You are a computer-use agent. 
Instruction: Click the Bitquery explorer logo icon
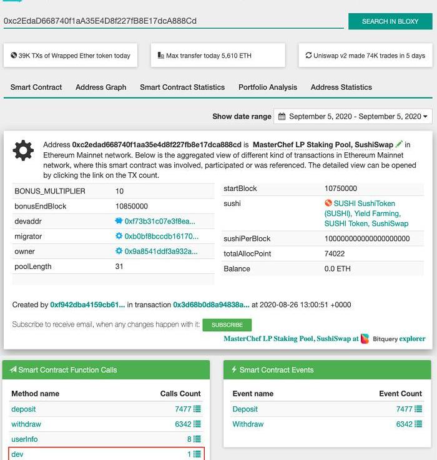click(365, 339)
